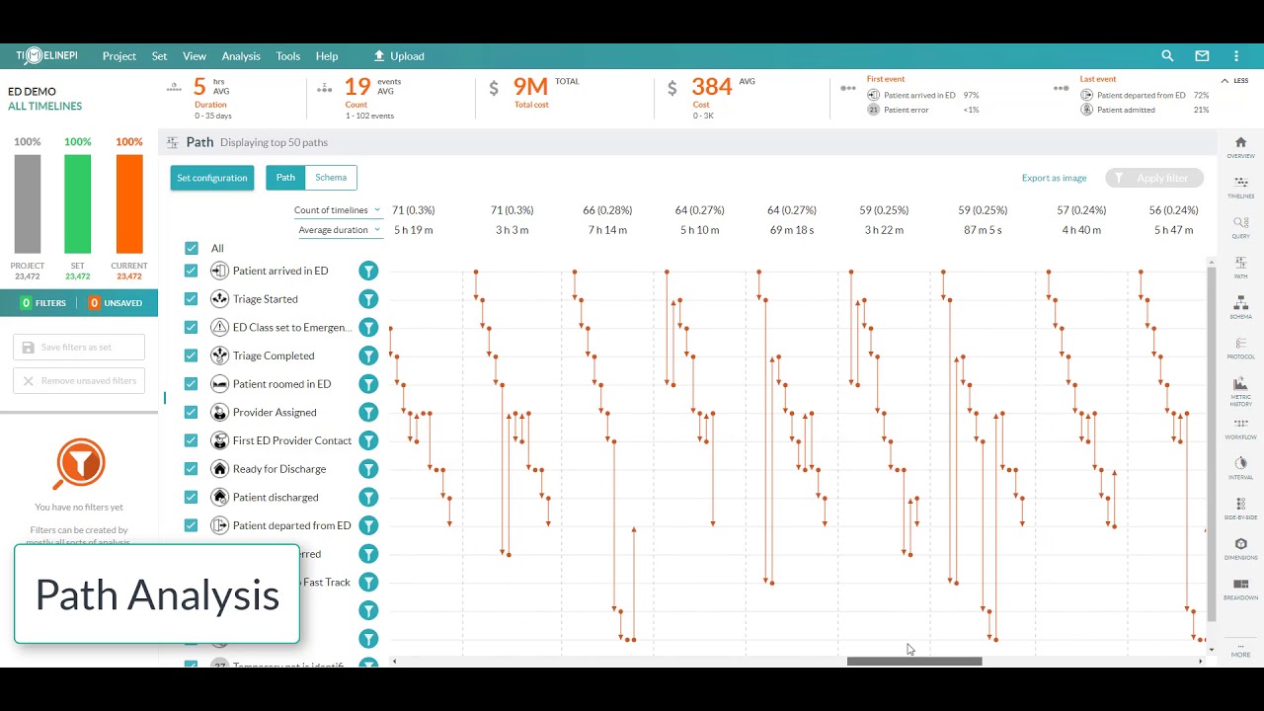
Task: Click the search icon in the top bar
Action: pos(1167,55)
